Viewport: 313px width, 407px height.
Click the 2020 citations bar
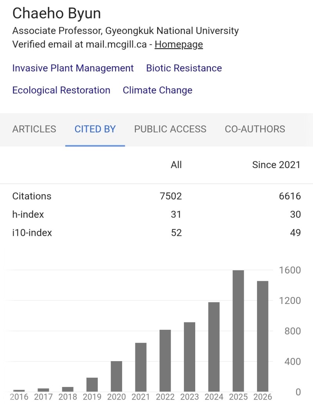click(117, 376)
